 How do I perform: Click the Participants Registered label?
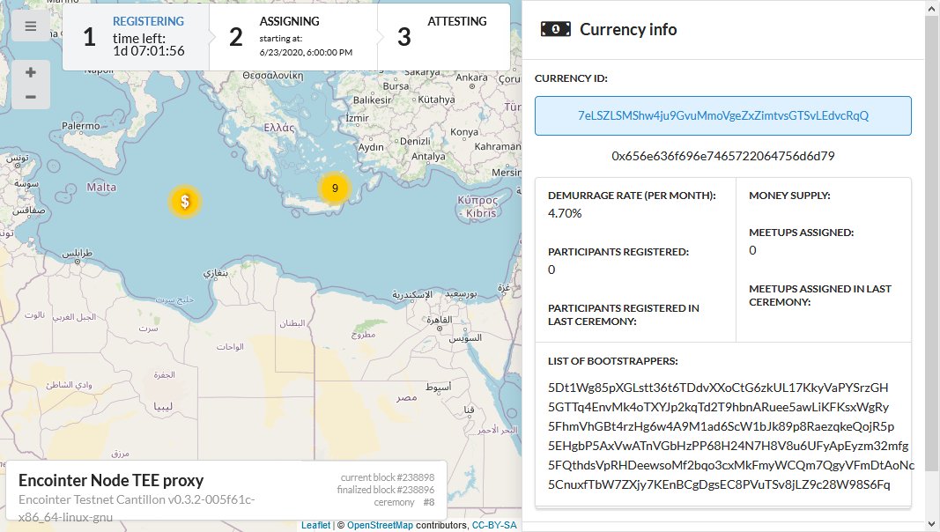click(x=618, y=252)
